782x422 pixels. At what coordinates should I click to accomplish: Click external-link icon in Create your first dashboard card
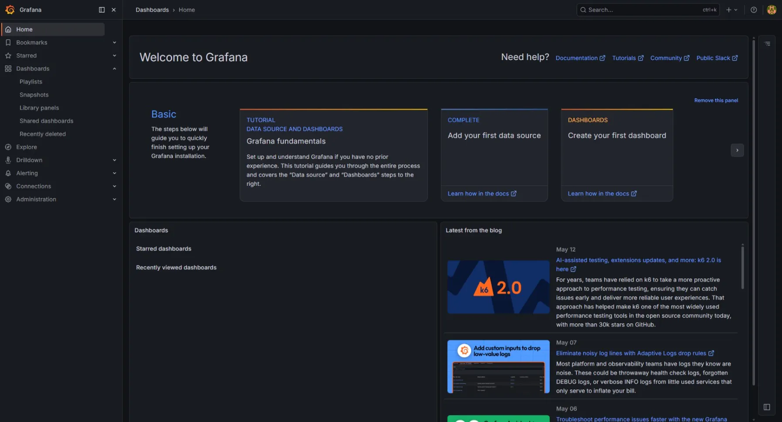pos(634,194)
